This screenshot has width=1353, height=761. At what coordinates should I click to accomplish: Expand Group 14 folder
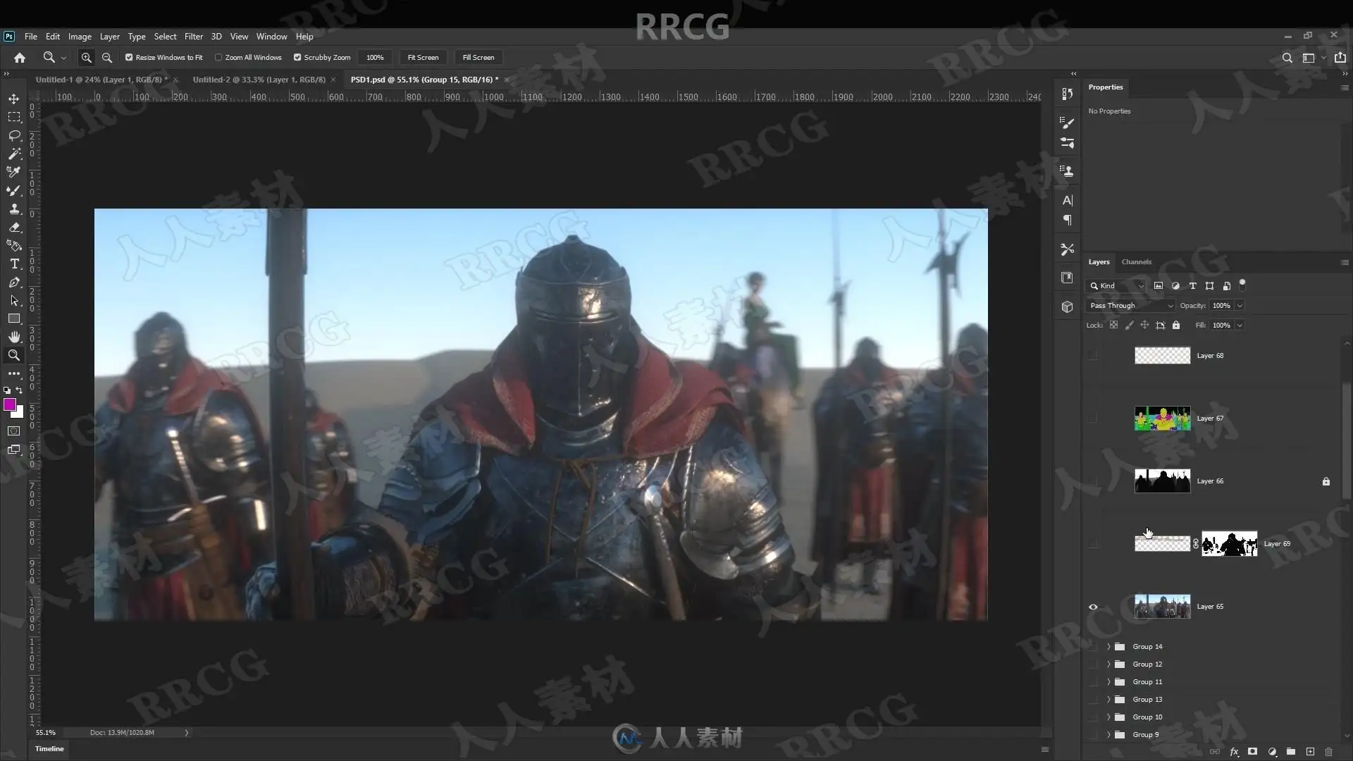(x=1108, y=647)
